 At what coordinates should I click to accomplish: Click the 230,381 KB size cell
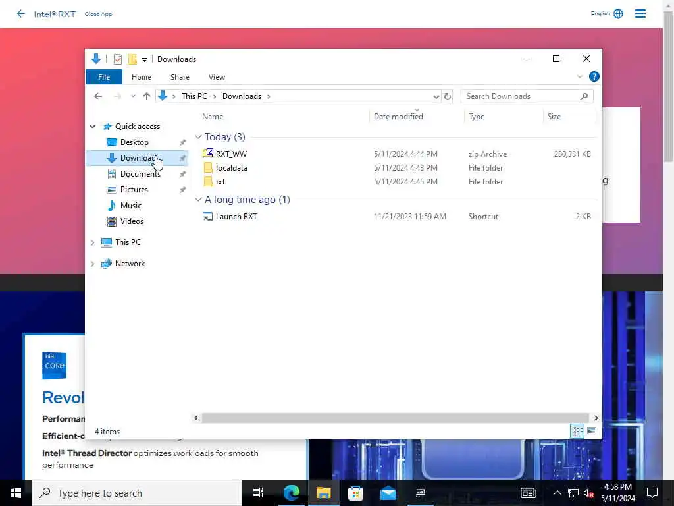tap(572, 154)
